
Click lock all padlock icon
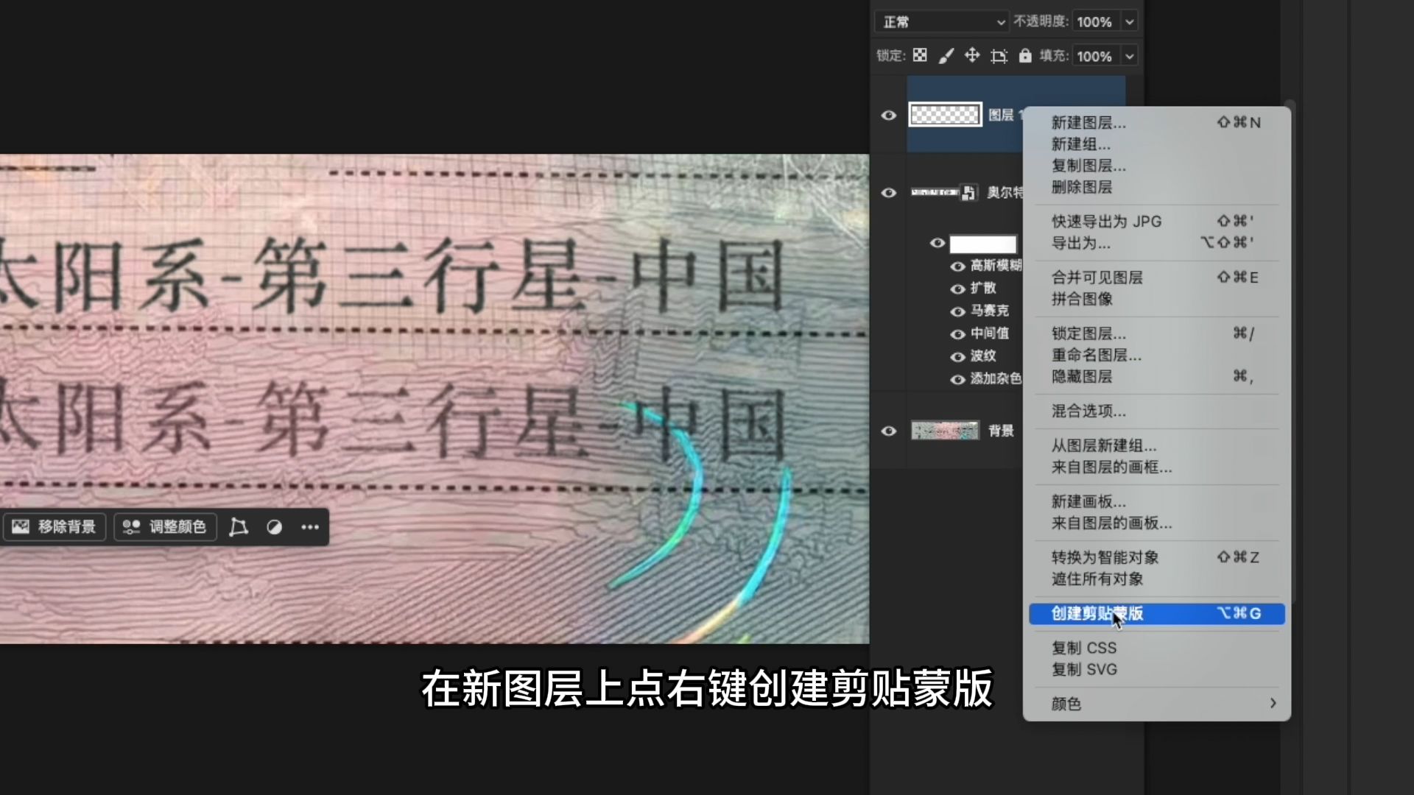tap(1024, 56)
